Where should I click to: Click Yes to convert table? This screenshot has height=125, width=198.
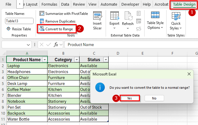[129, 98]
